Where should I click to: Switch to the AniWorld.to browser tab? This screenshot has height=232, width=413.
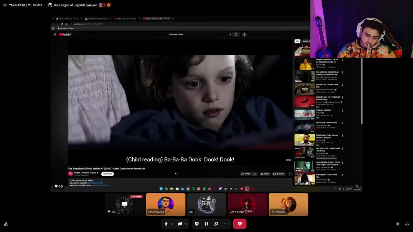click(69, 19)
